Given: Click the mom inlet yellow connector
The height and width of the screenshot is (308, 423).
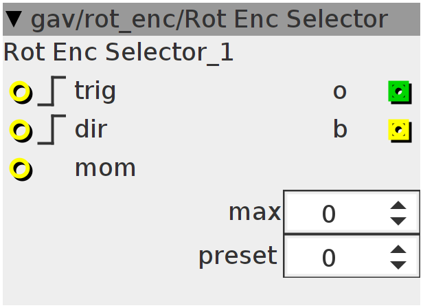Looking at the screenshot, I should coord(21,169).
